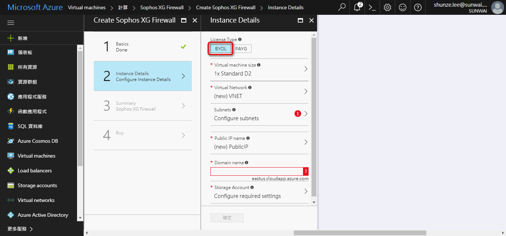
Task: Show Subnets info icon
Action: 234,109
